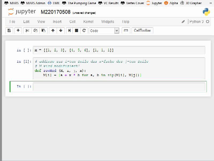Viewport: 214px width, 161px height.
Task: Open the 3D Grapher bookmark
Action: [191, 3]
